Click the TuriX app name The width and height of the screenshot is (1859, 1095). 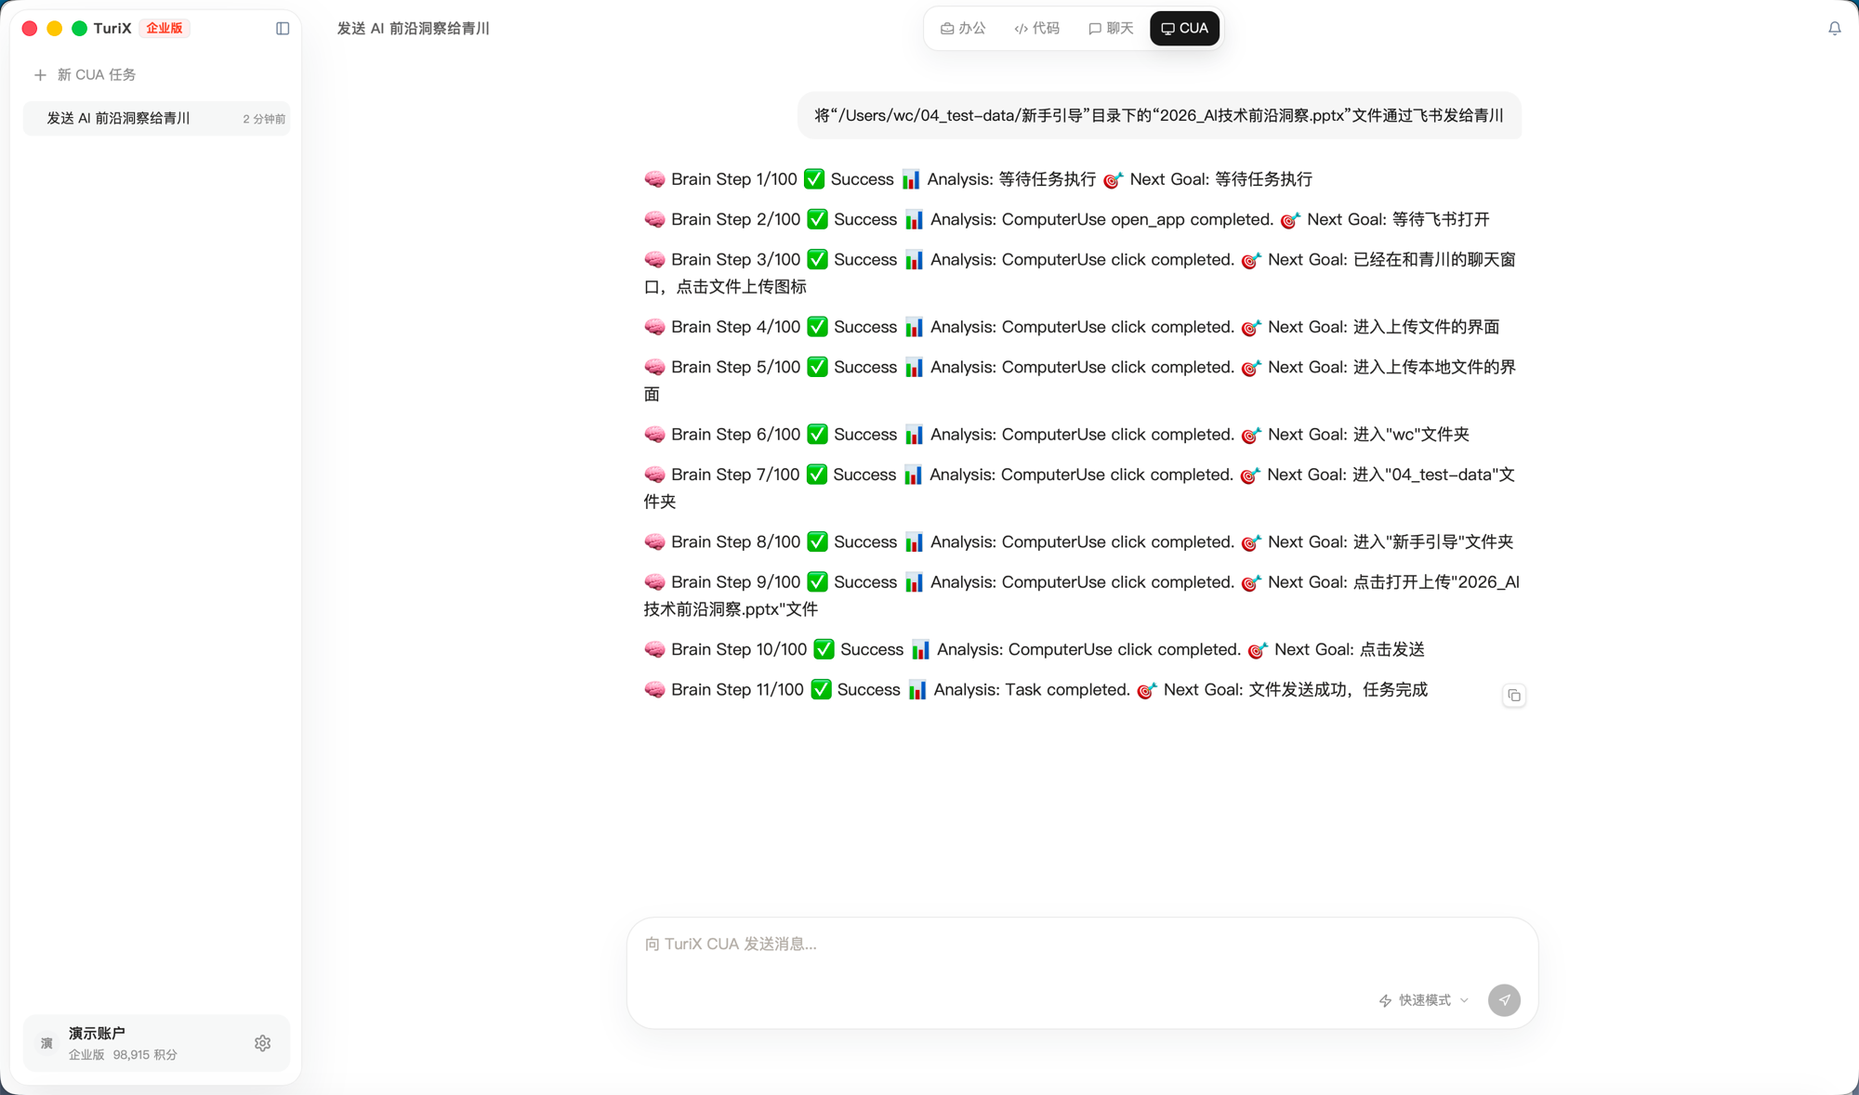pyautogui.click(x=112, y=29)
